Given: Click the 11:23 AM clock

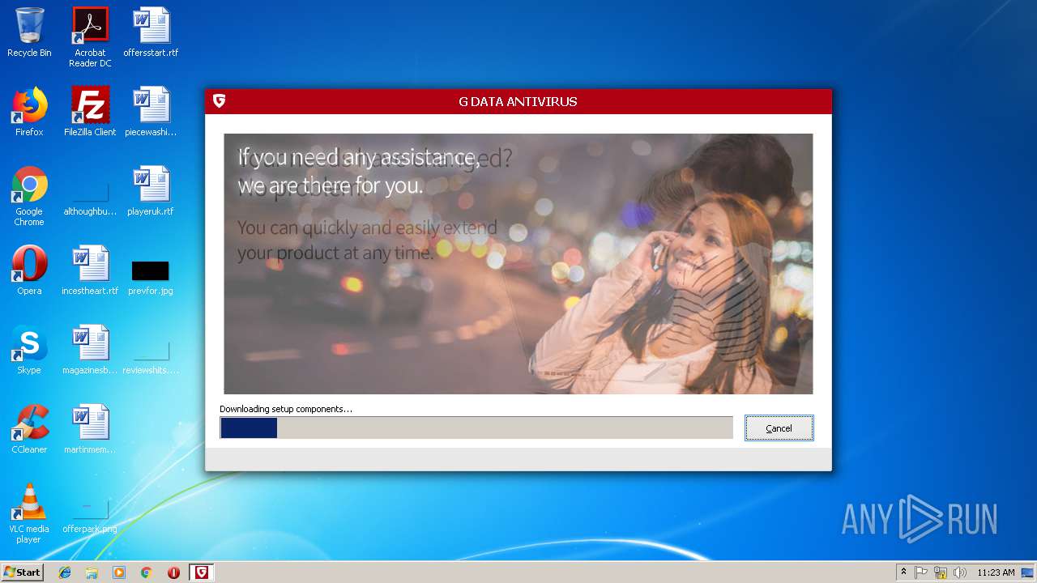Looking at the screenshot, I should [996, 572].
